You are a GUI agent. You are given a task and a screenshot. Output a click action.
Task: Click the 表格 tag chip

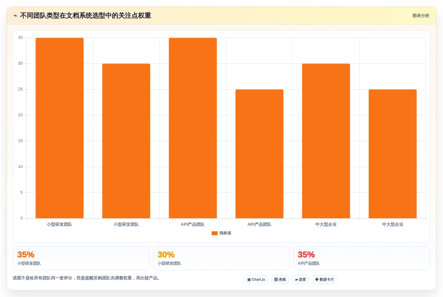pyautogui.click(x=280, y=280)
